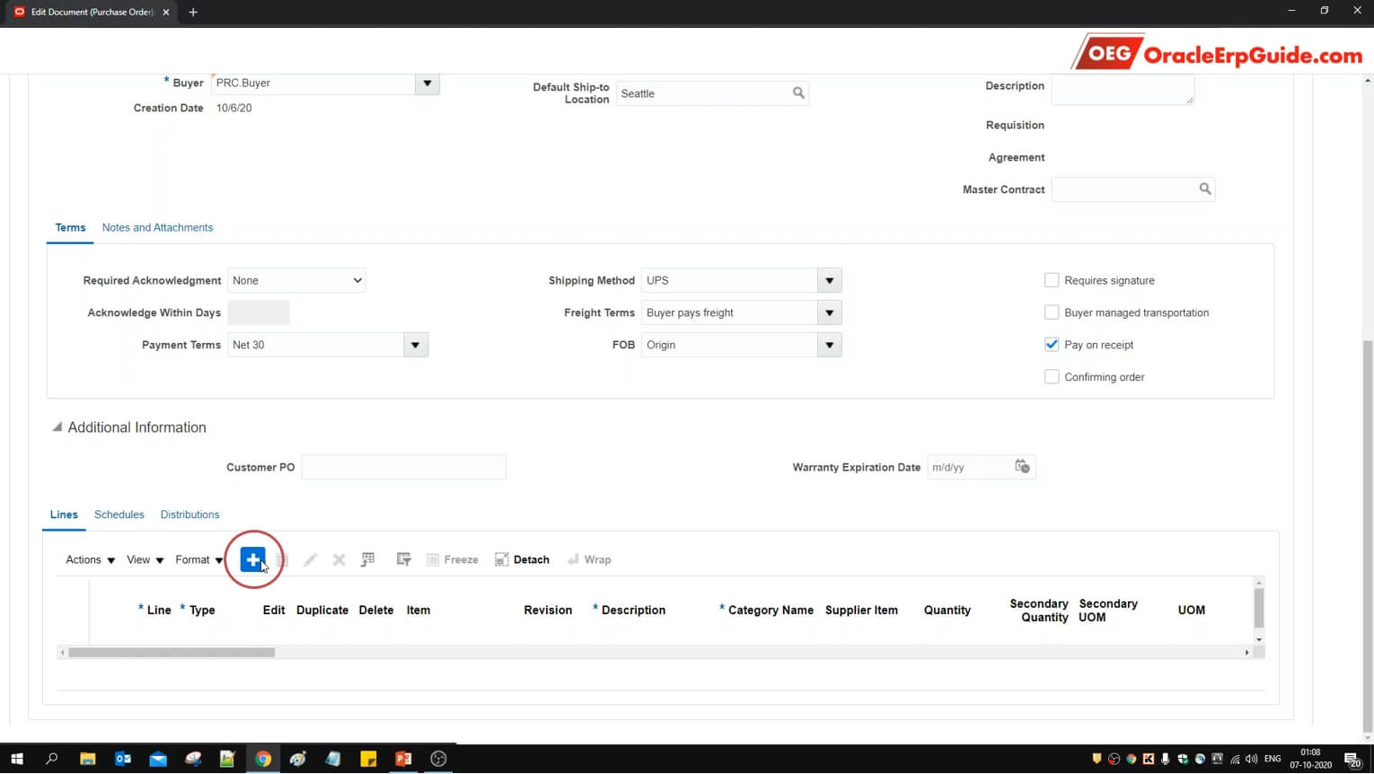Check the Requires signature checkbox

pos(1052,280)
